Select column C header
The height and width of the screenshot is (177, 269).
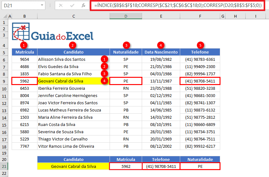coord(74,16)
